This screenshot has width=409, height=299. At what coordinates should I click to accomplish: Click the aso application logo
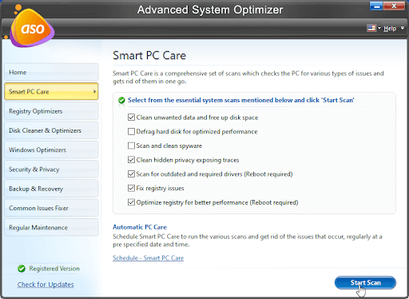click(32, 27)
